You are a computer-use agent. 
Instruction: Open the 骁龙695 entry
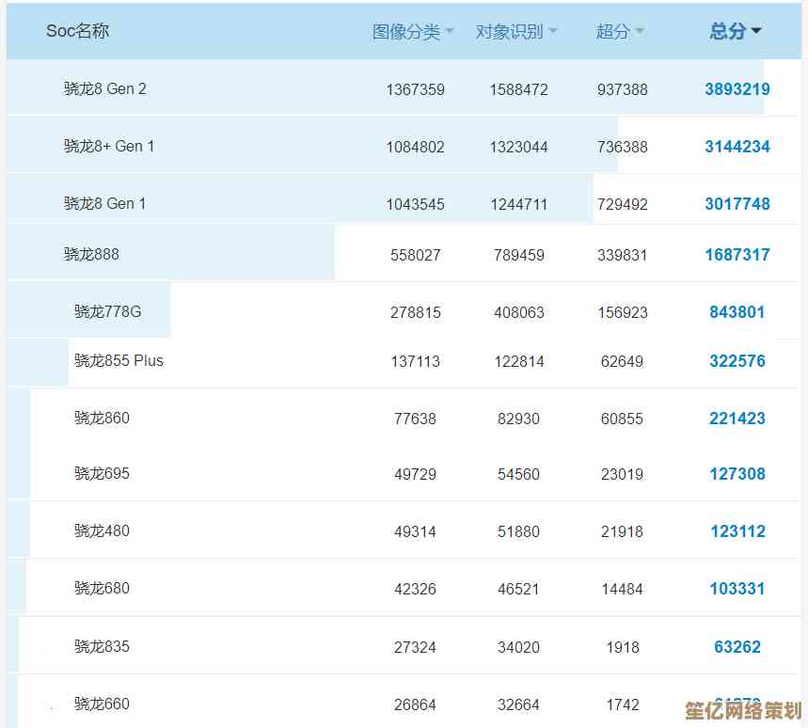(x=102, y=473)
